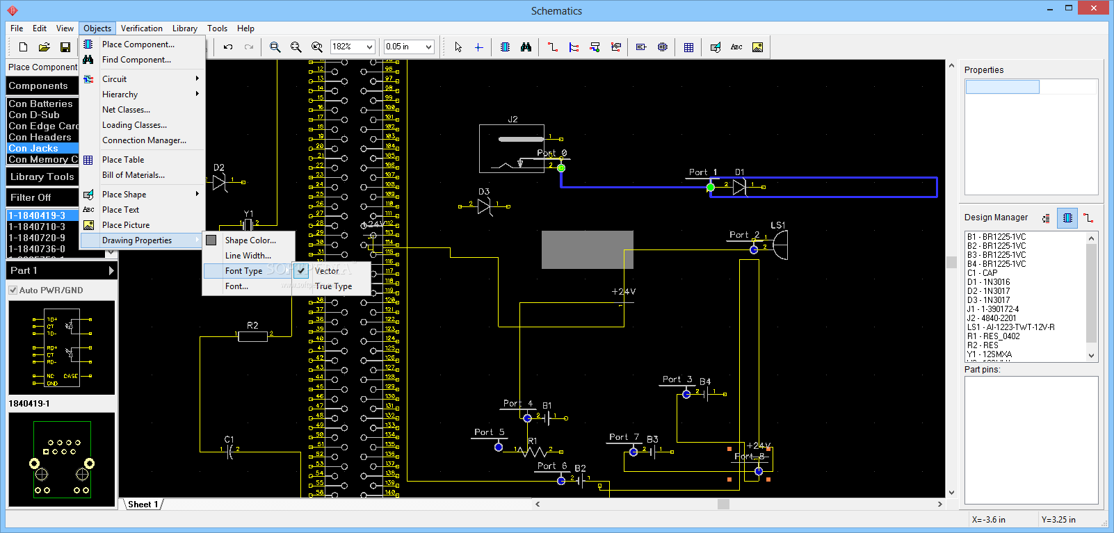The height and width of the screenshot is (533, 1114).
Task: Choose Line Width... entry
Action: pyautogui.click(x=248, y=256)
